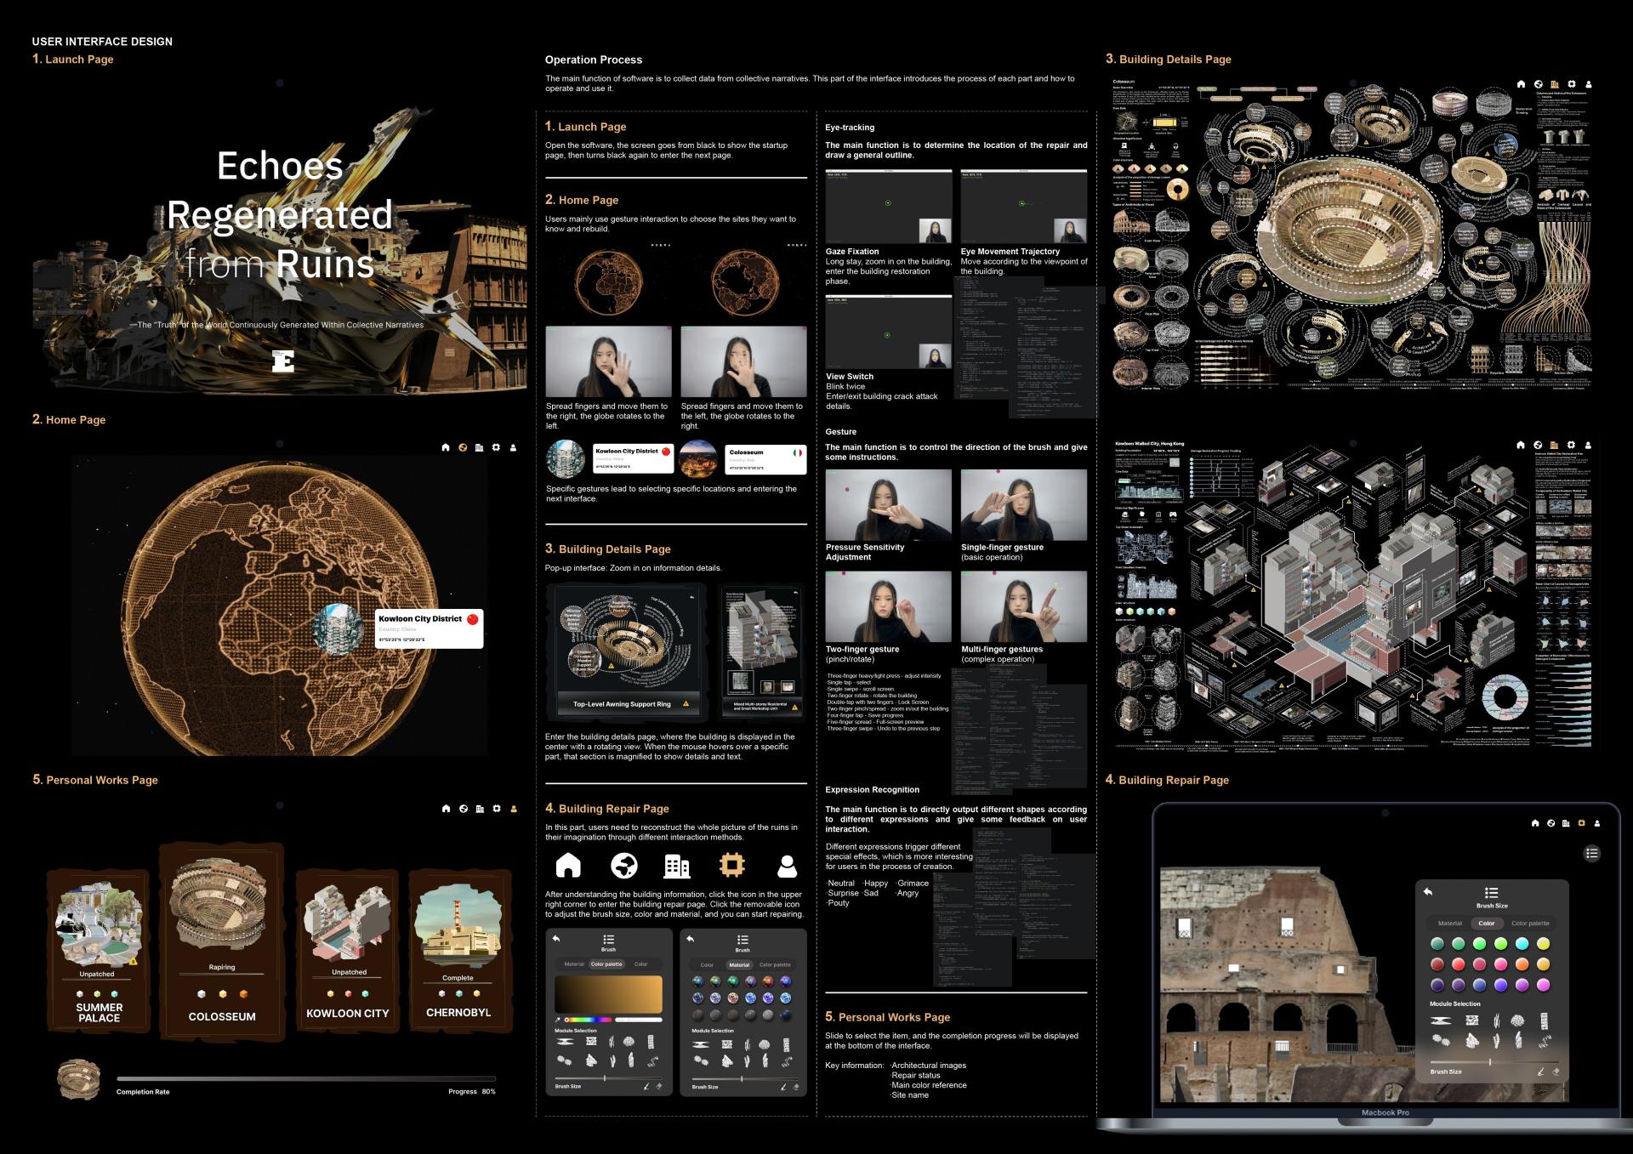1633x1154 pixels.
Task: Click back arrow in Brush Size panel
Action: point(1428,891)
